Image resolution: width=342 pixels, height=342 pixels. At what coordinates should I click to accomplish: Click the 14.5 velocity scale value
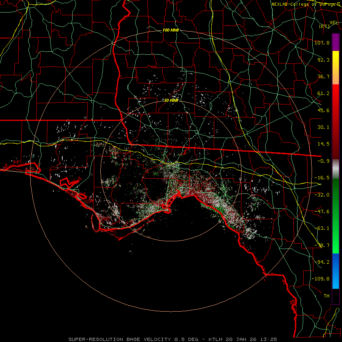pyautogui.click(x=323, y=144)
